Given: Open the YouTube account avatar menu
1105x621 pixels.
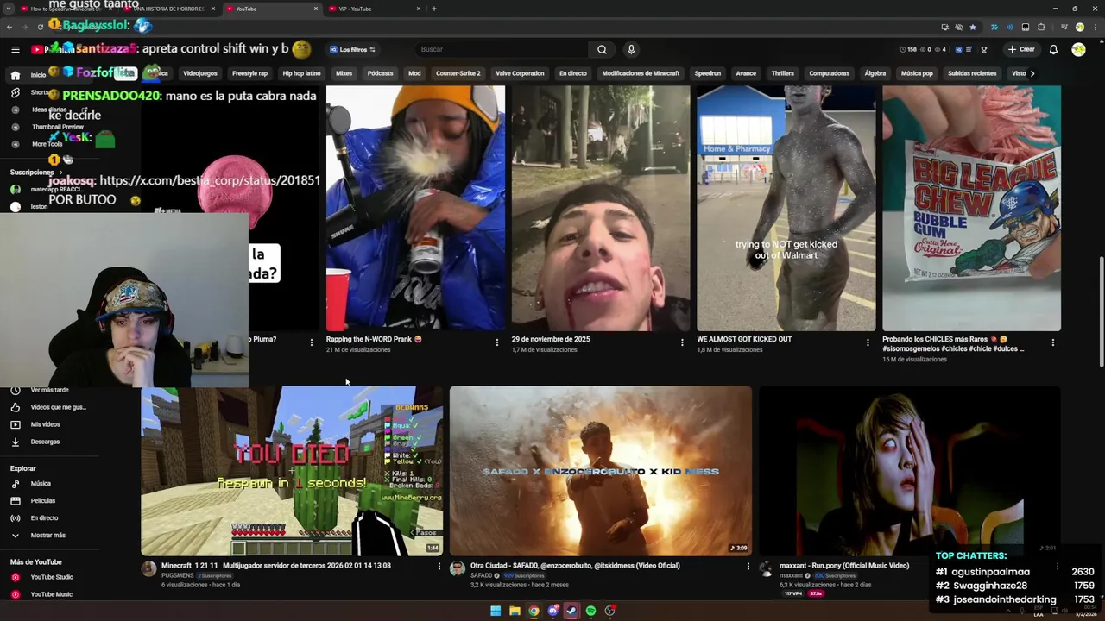Looking at the screenshot, I should click(1078, 49).
